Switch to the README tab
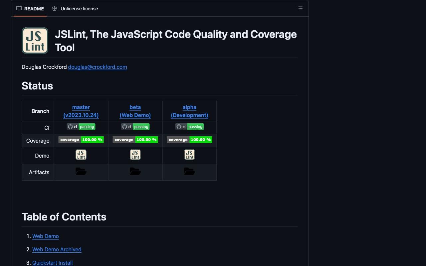The width and height of the screenshot is (426, 266). [x=30, y=9]
